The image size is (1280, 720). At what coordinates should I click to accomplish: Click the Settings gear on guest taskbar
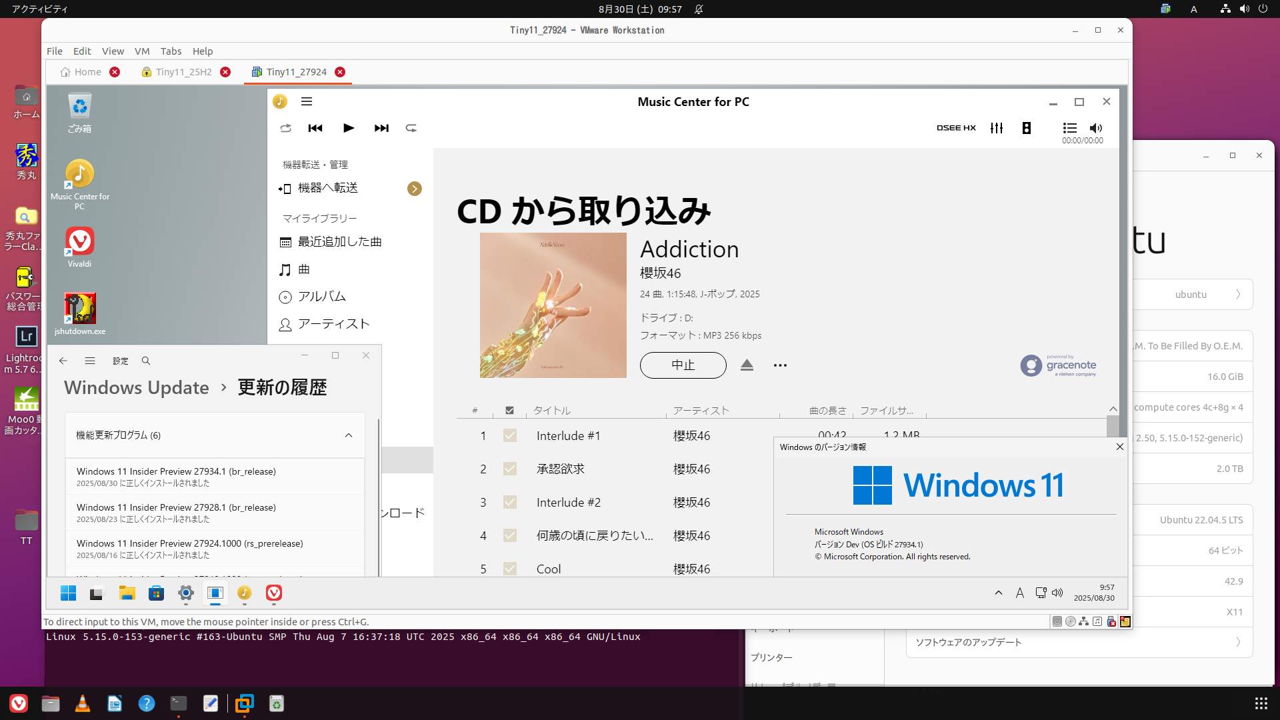click(x=186, y=593)
